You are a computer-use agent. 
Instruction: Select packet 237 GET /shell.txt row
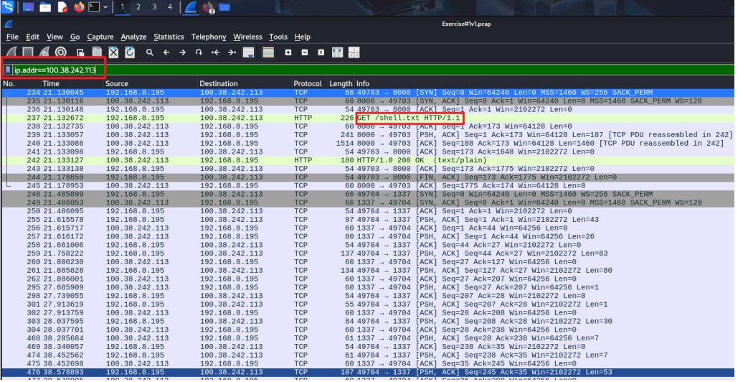click(367, 118)
